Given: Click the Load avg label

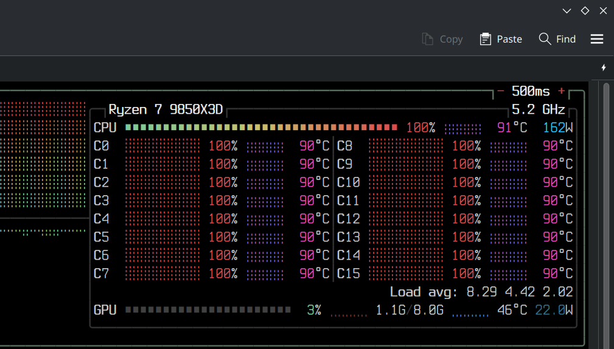Looking at the screenshot, I should (424, 292).
